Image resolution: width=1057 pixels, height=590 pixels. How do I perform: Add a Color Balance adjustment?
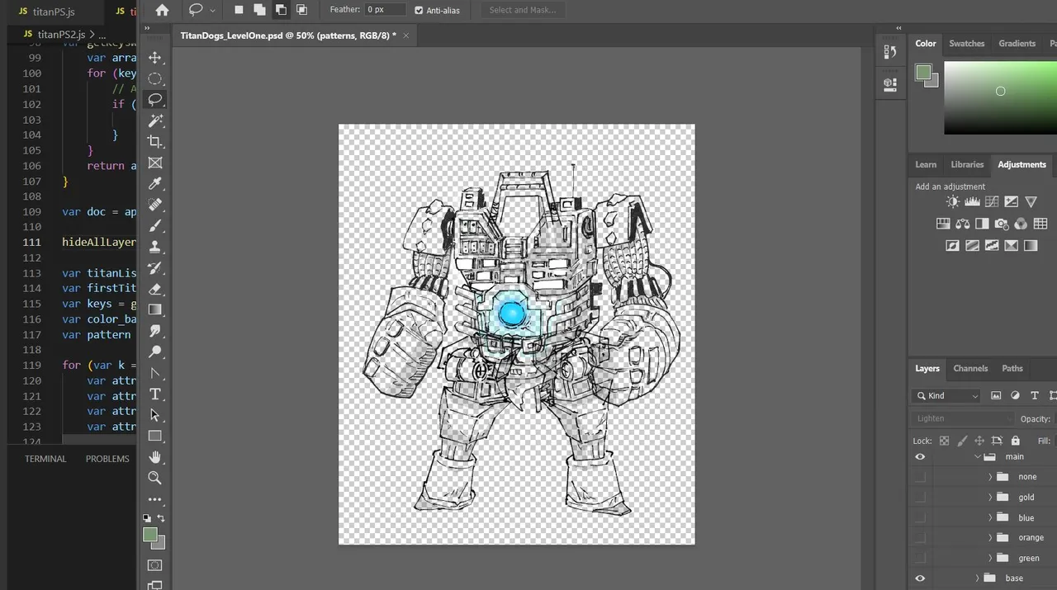[x=962, y=224]
